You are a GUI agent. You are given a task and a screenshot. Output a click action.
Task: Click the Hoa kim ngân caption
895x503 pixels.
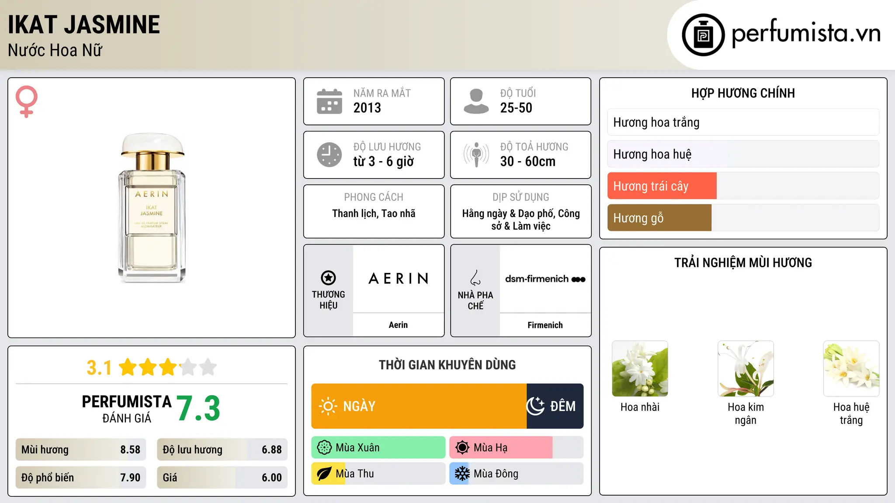(746, 413)
